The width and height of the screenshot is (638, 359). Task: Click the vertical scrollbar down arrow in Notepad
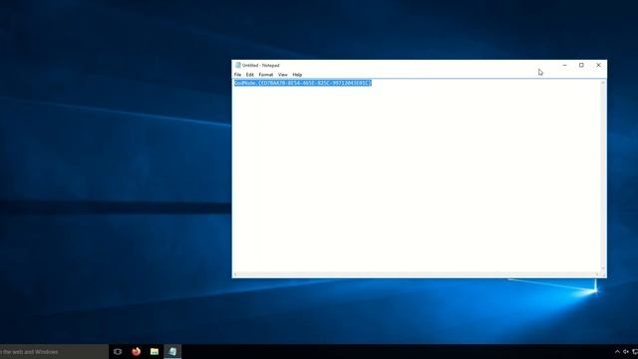pyautogui.click(x=603, y=269)
